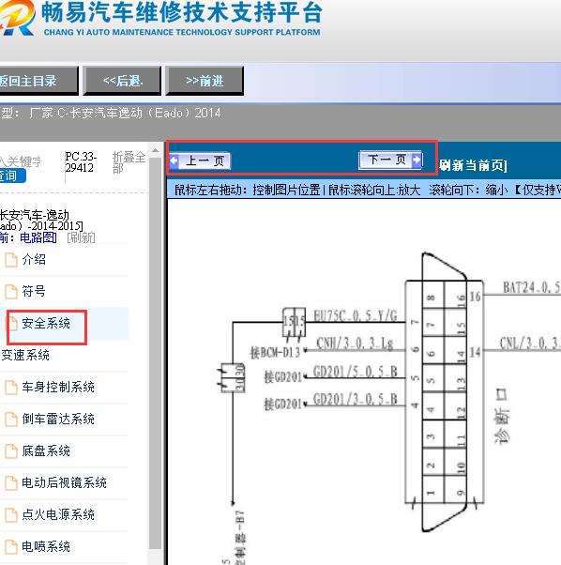The height and width of the screenshot is (565, 561).
Task: Open next page with 下一页 button
Action: [x=390, y=160]
